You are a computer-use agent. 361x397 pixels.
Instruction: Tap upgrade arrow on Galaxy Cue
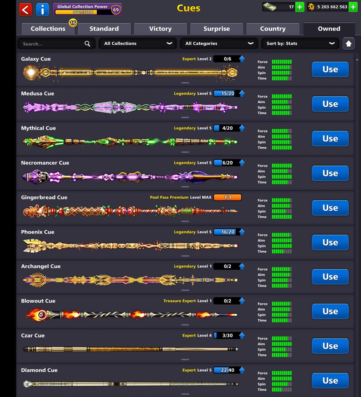[242, 59]
